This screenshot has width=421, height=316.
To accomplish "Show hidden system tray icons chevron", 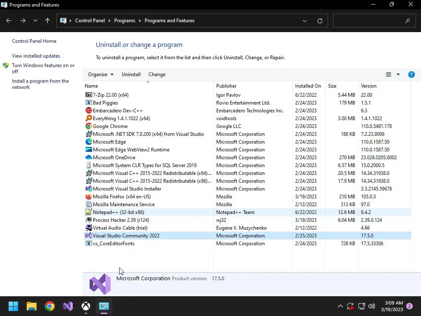I will point(340,306).
